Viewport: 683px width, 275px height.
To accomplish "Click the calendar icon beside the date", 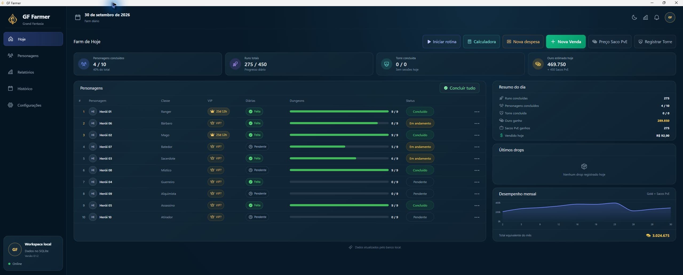I will click(78, 18).
